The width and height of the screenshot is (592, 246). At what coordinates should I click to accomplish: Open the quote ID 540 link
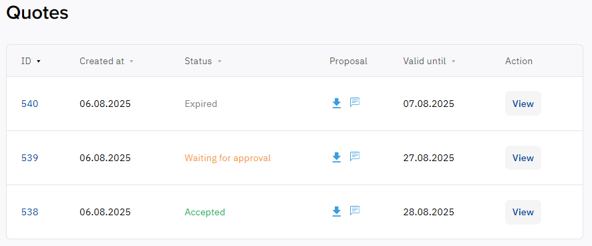pyautogui.click(x=29, y=104)
